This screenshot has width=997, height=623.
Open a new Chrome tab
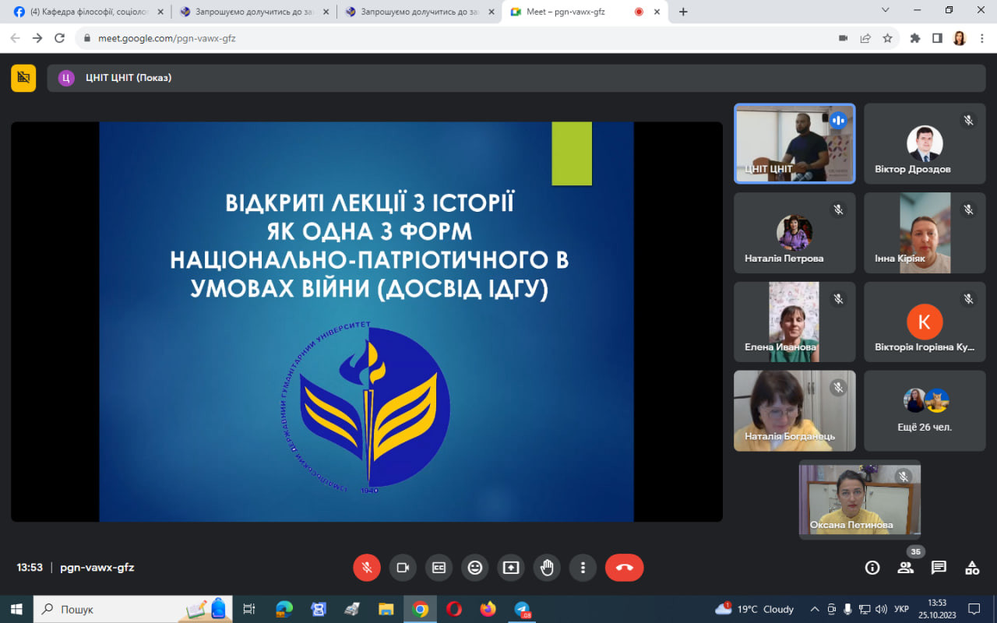click(x=683, y=12)
